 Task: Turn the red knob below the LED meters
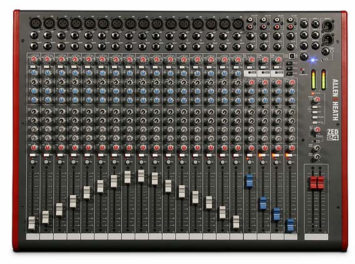[317, 99]
